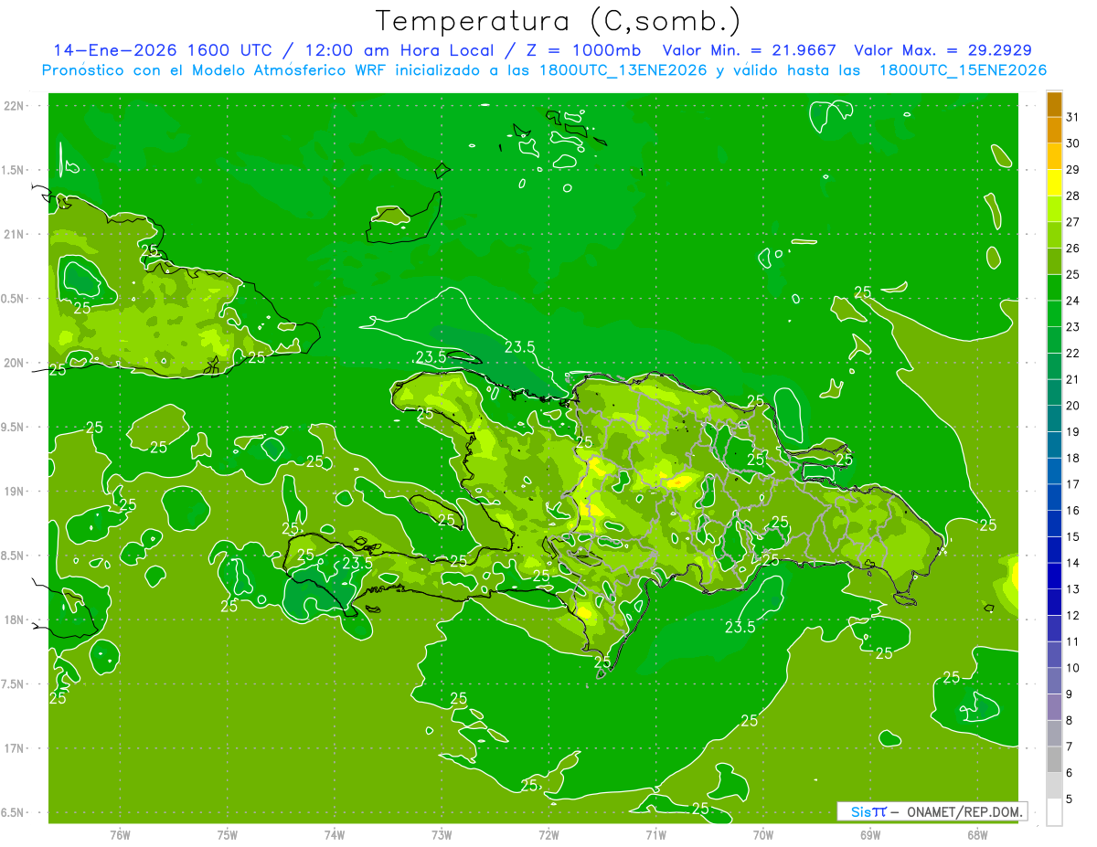Click the green legend swatch between 24 and 25

pos(1054,288)
